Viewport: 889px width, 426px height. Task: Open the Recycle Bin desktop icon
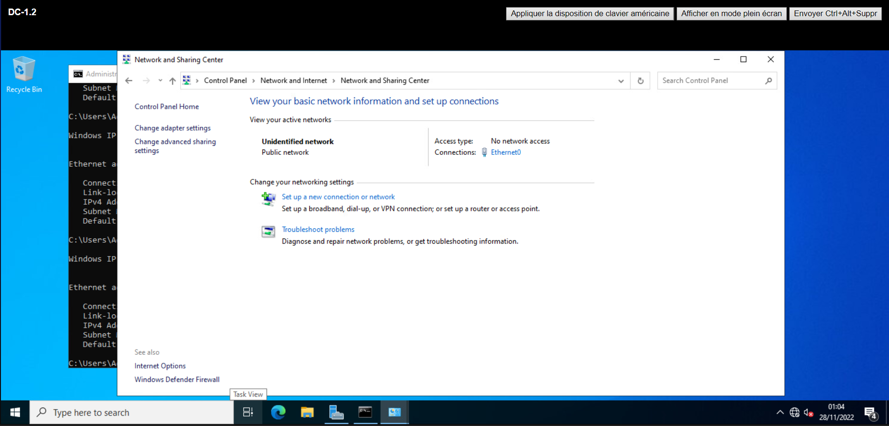24,75
